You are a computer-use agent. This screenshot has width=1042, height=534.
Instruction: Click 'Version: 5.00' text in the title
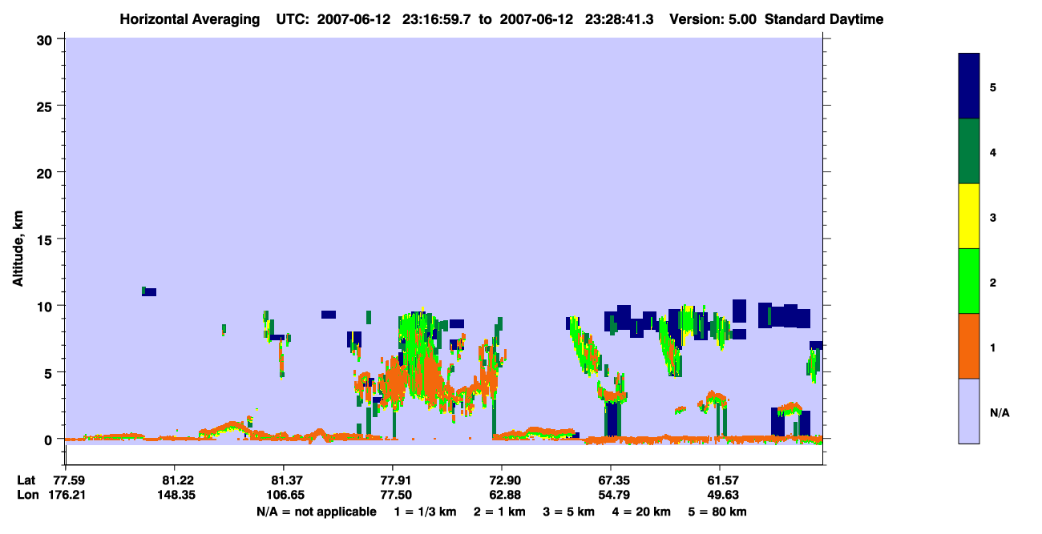pos(715,19)
